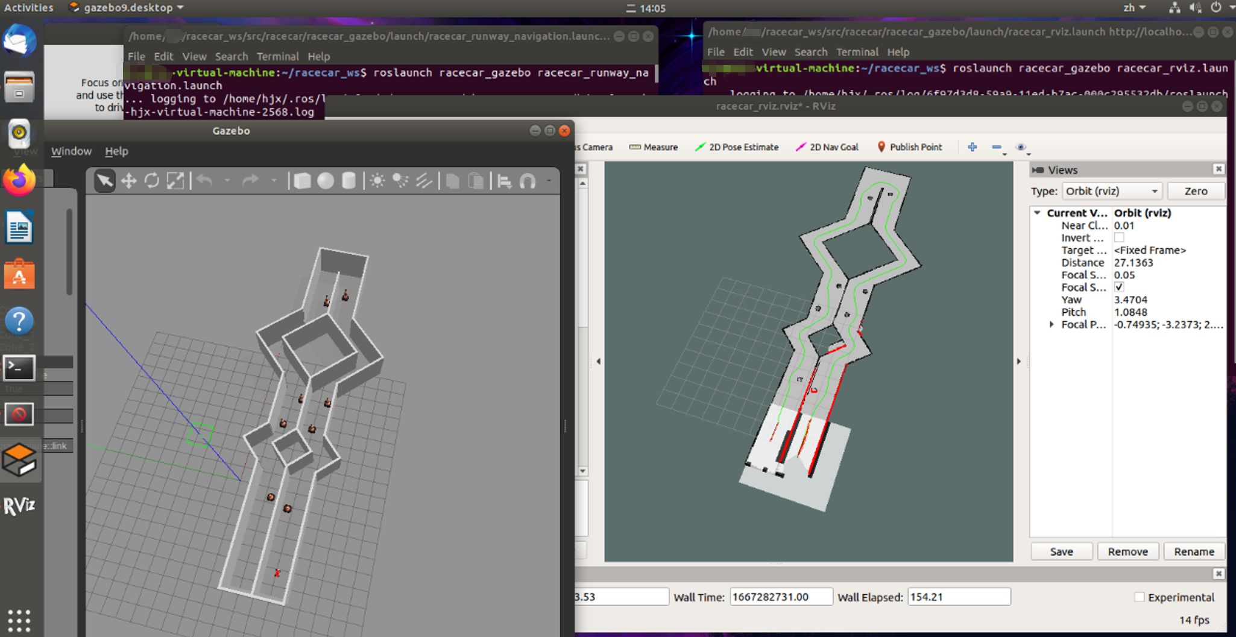Open the Undo history dropdown arrow
1236x637 pixels.
[x=227, y=180]
